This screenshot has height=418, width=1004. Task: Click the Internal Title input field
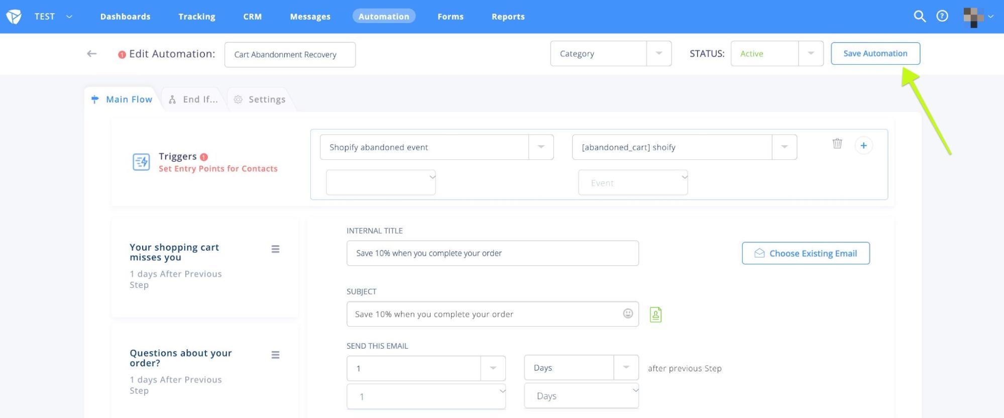tap(492, 253)
